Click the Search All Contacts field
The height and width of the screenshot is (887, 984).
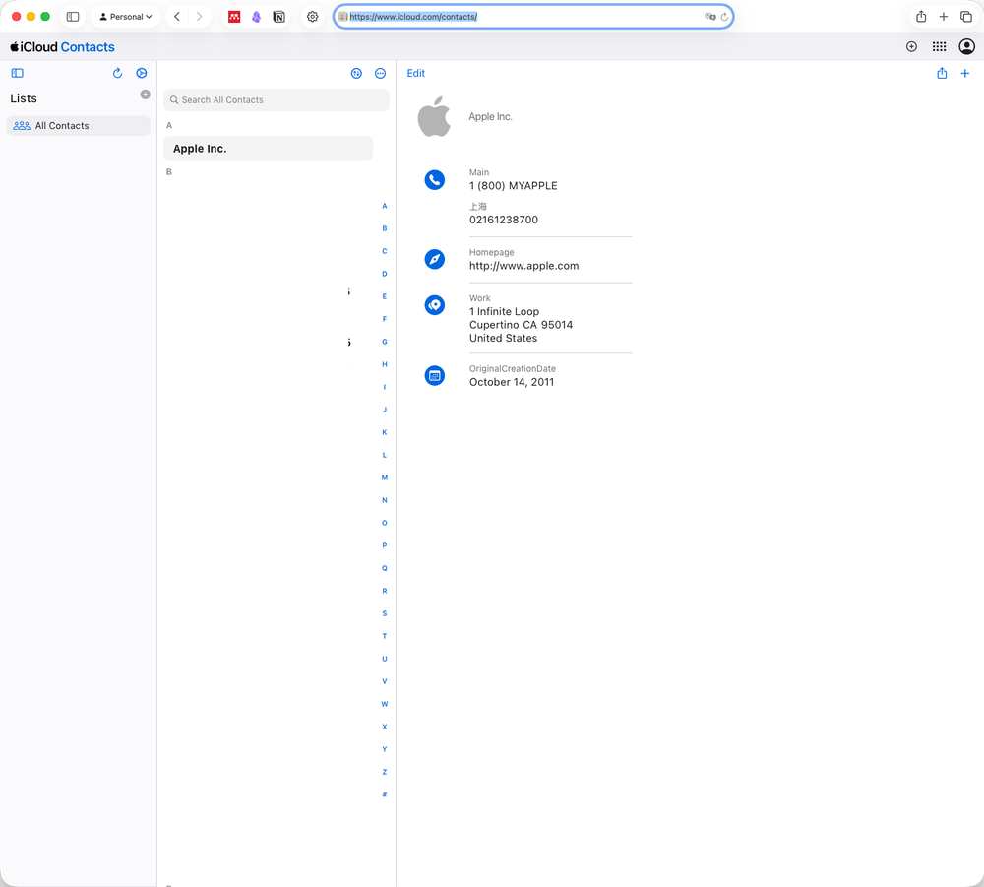[277, 99]
